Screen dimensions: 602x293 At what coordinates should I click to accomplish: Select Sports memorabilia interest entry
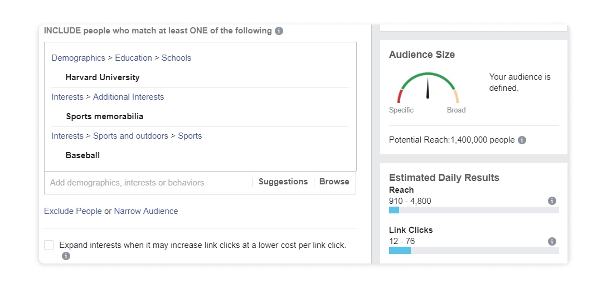104,116
